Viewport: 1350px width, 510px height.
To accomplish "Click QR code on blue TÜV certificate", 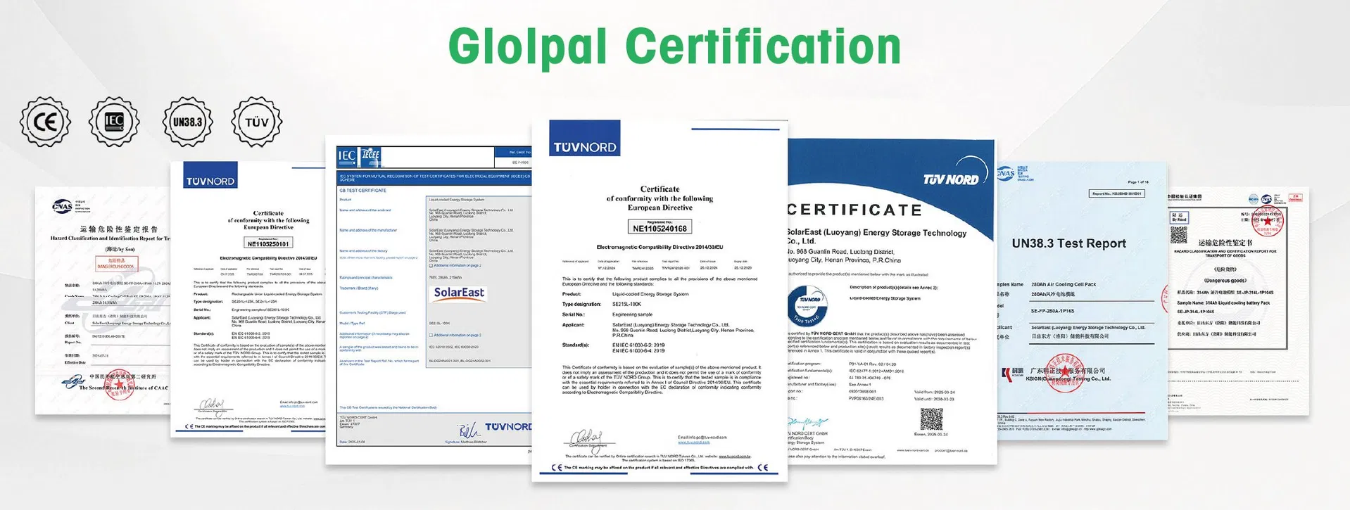I will pyautogui.click(x=931, y=419).
